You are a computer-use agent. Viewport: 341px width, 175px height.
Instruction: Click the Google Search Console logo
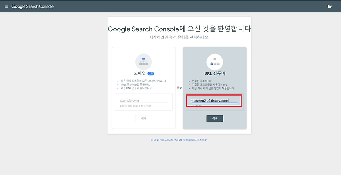pyautogui.click(x=32, y=6)
